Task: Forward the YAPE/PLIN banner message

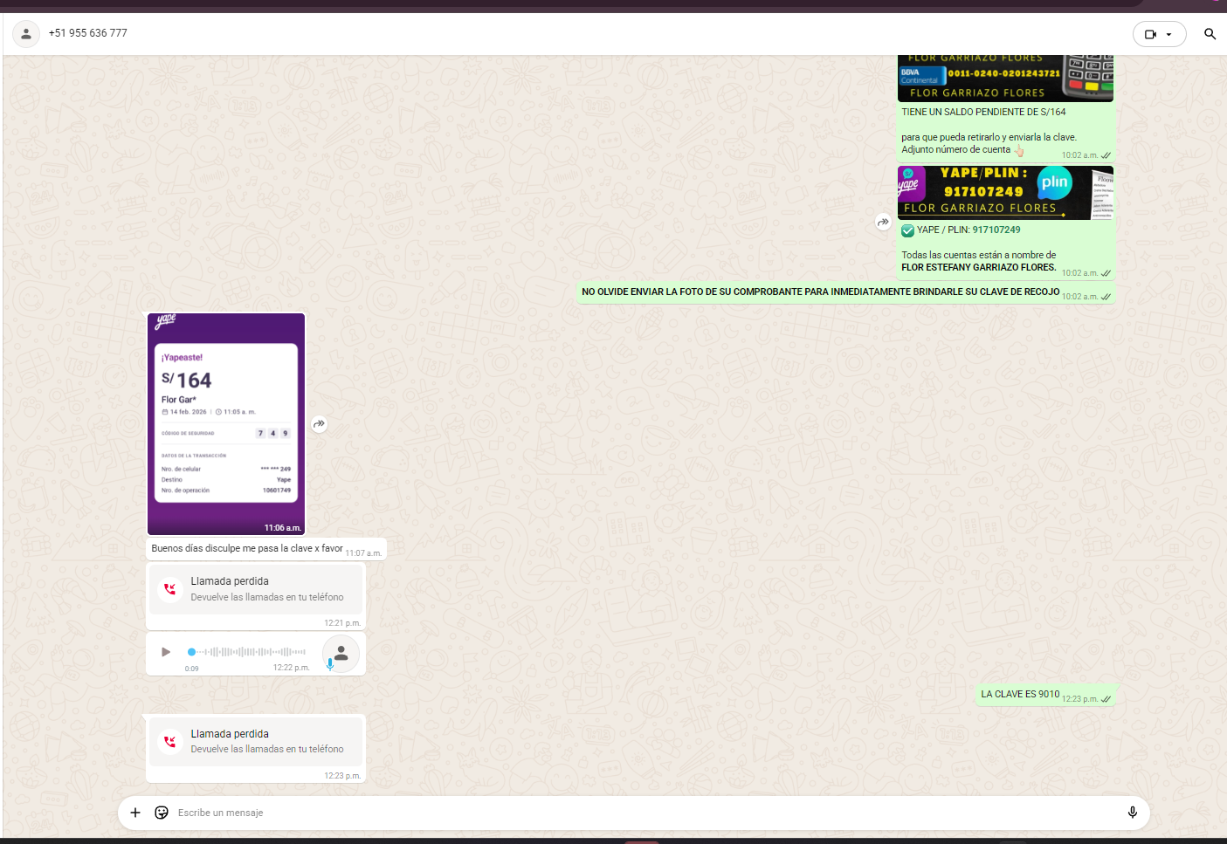Action: click(883, 223)
